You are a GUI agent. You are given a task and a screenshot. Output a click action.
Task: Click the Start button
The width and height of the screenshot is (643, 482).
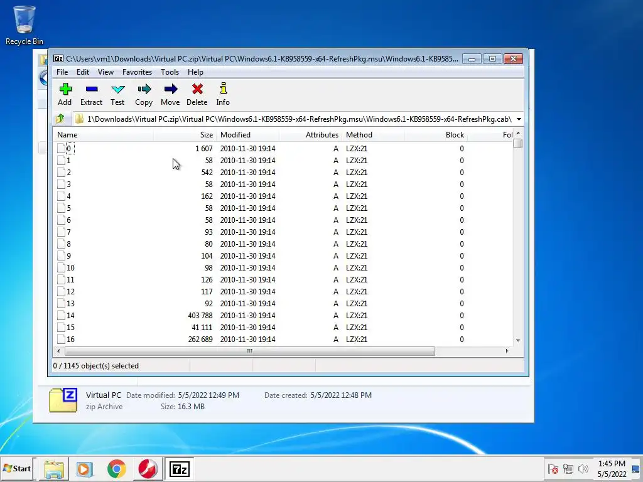(17, 468)
